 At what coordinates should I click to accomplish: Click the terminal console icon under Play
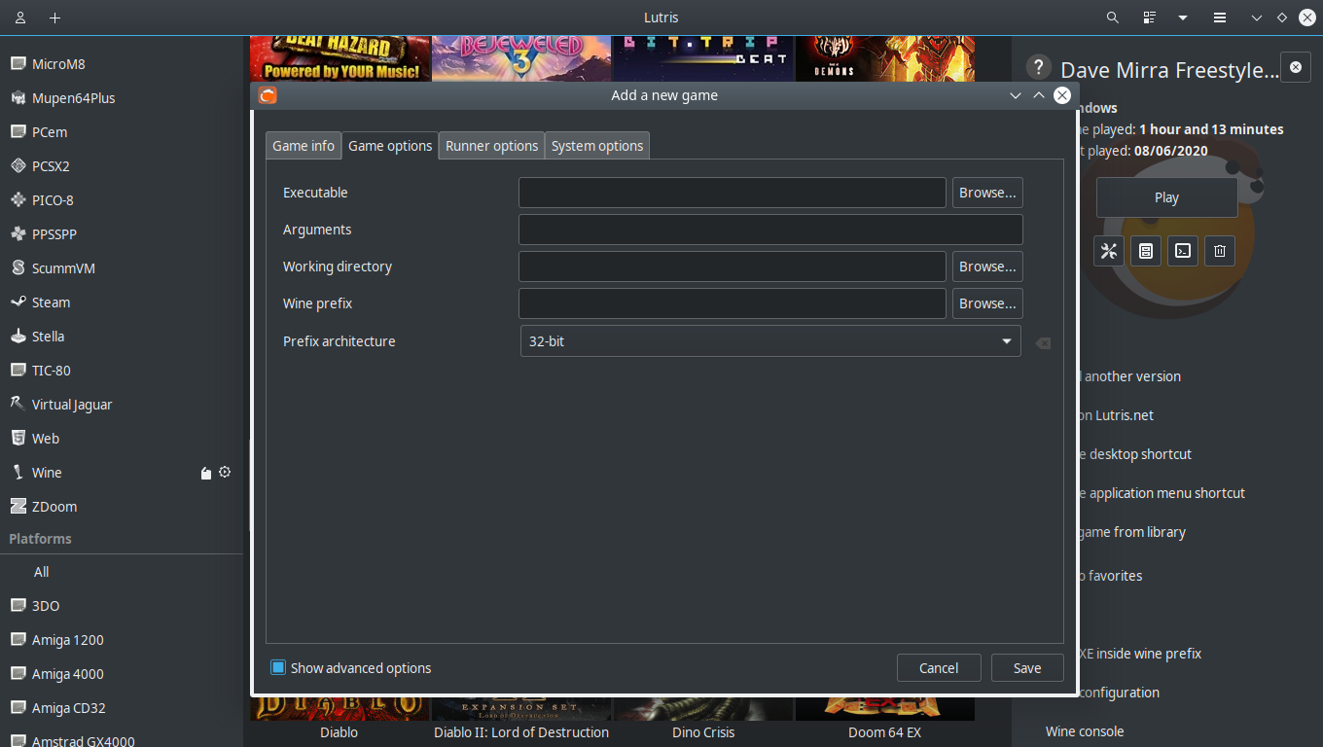click(1183, 251)
